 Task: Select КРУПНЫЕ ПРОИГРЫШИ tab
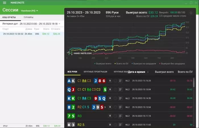tap(96, 72)
